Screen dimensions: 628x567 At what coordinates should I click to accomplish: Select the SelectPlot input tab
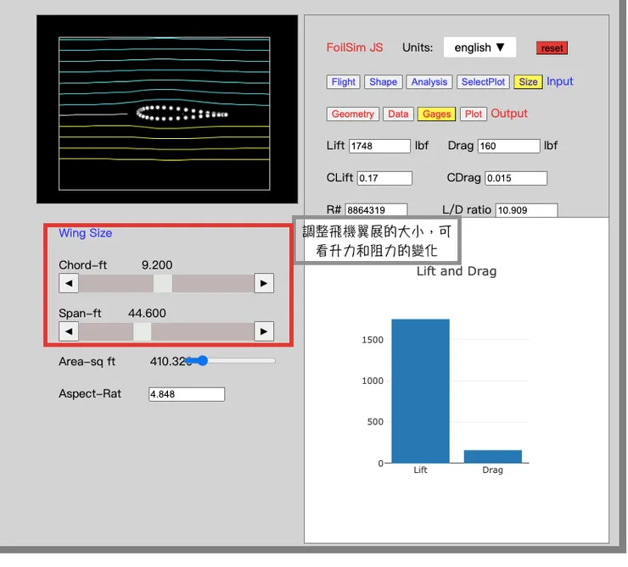pos(483,82)
